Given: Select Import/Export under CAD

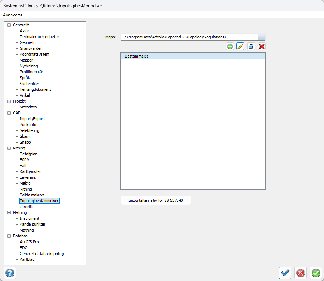Looking at the screenshot, I should coord(32,119).
